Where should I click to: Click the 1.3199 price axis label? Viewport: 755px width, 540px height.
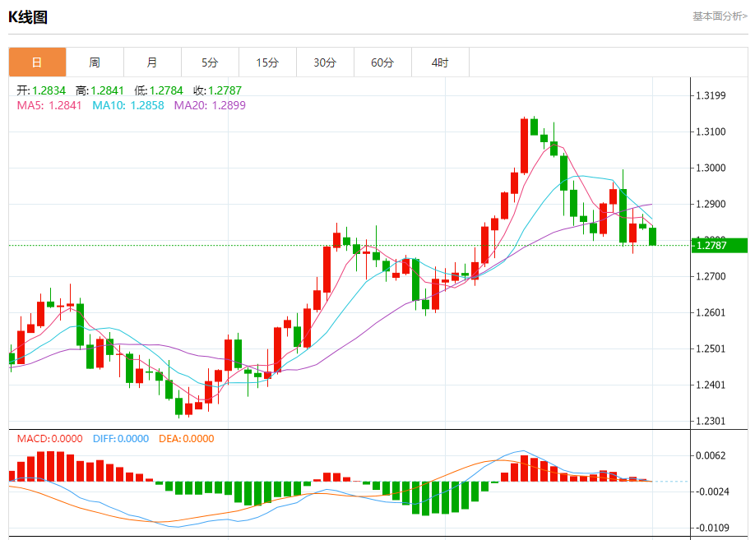tap(711, 95)
